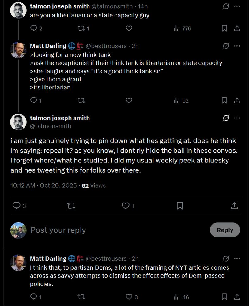Repost the top 'libertarian or state capacity' post
This screenshot has height=306, width=249.
click(81, 28)
